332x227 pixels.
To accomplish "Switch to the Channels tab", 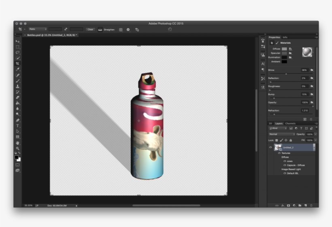I will coord(290,123).
